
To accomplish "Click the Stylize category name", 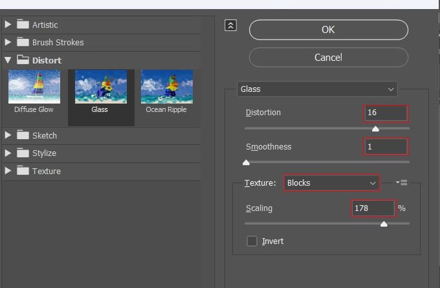I will click(x=44, y=153).
